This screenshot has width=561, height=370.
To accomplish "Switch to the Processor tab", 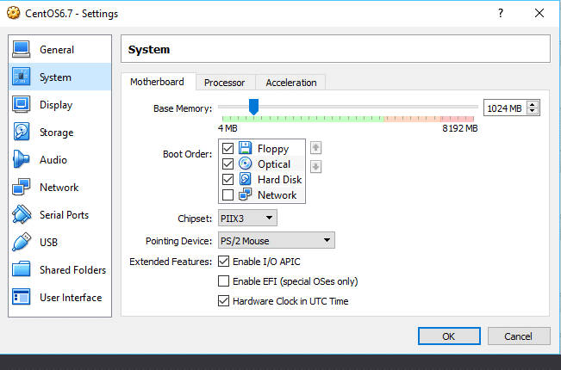I will [x=224, y=83].
